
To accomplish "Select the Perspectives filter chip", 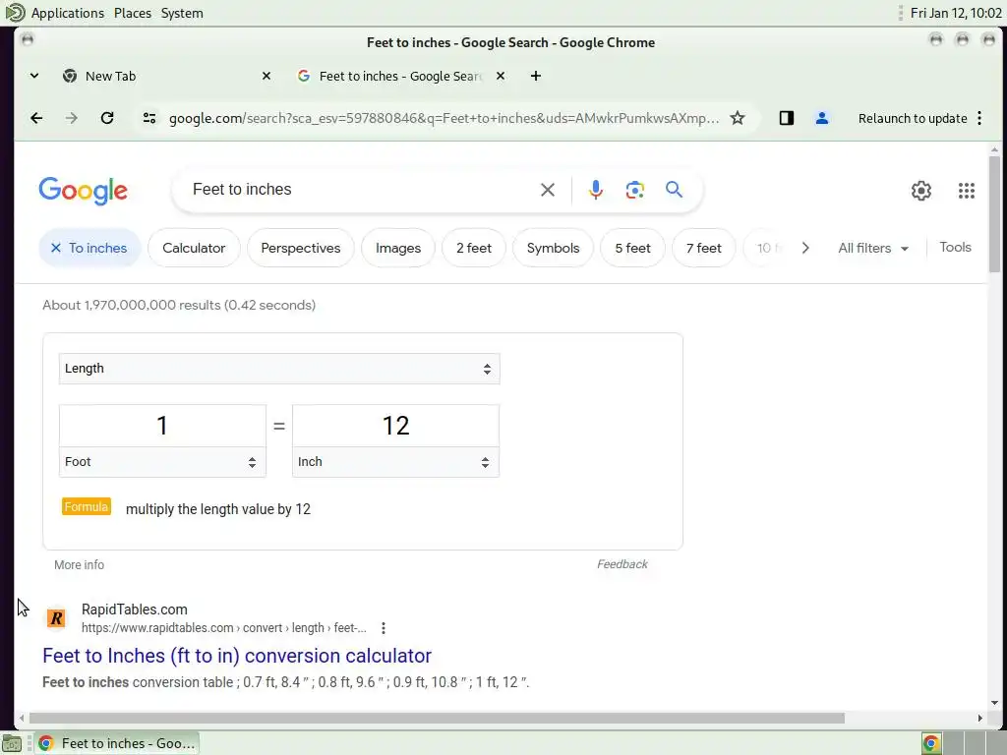I will [301, 248].
